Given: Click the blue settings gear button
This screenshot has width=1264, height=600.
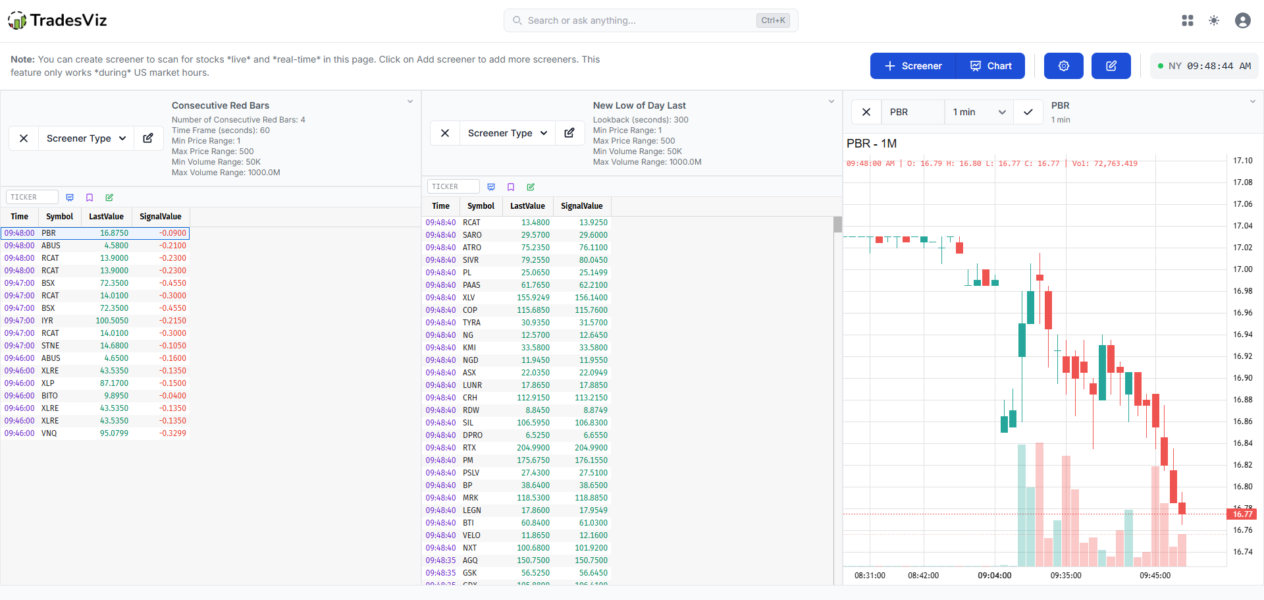Looking at the screenshot, I should click(1063, 66).
